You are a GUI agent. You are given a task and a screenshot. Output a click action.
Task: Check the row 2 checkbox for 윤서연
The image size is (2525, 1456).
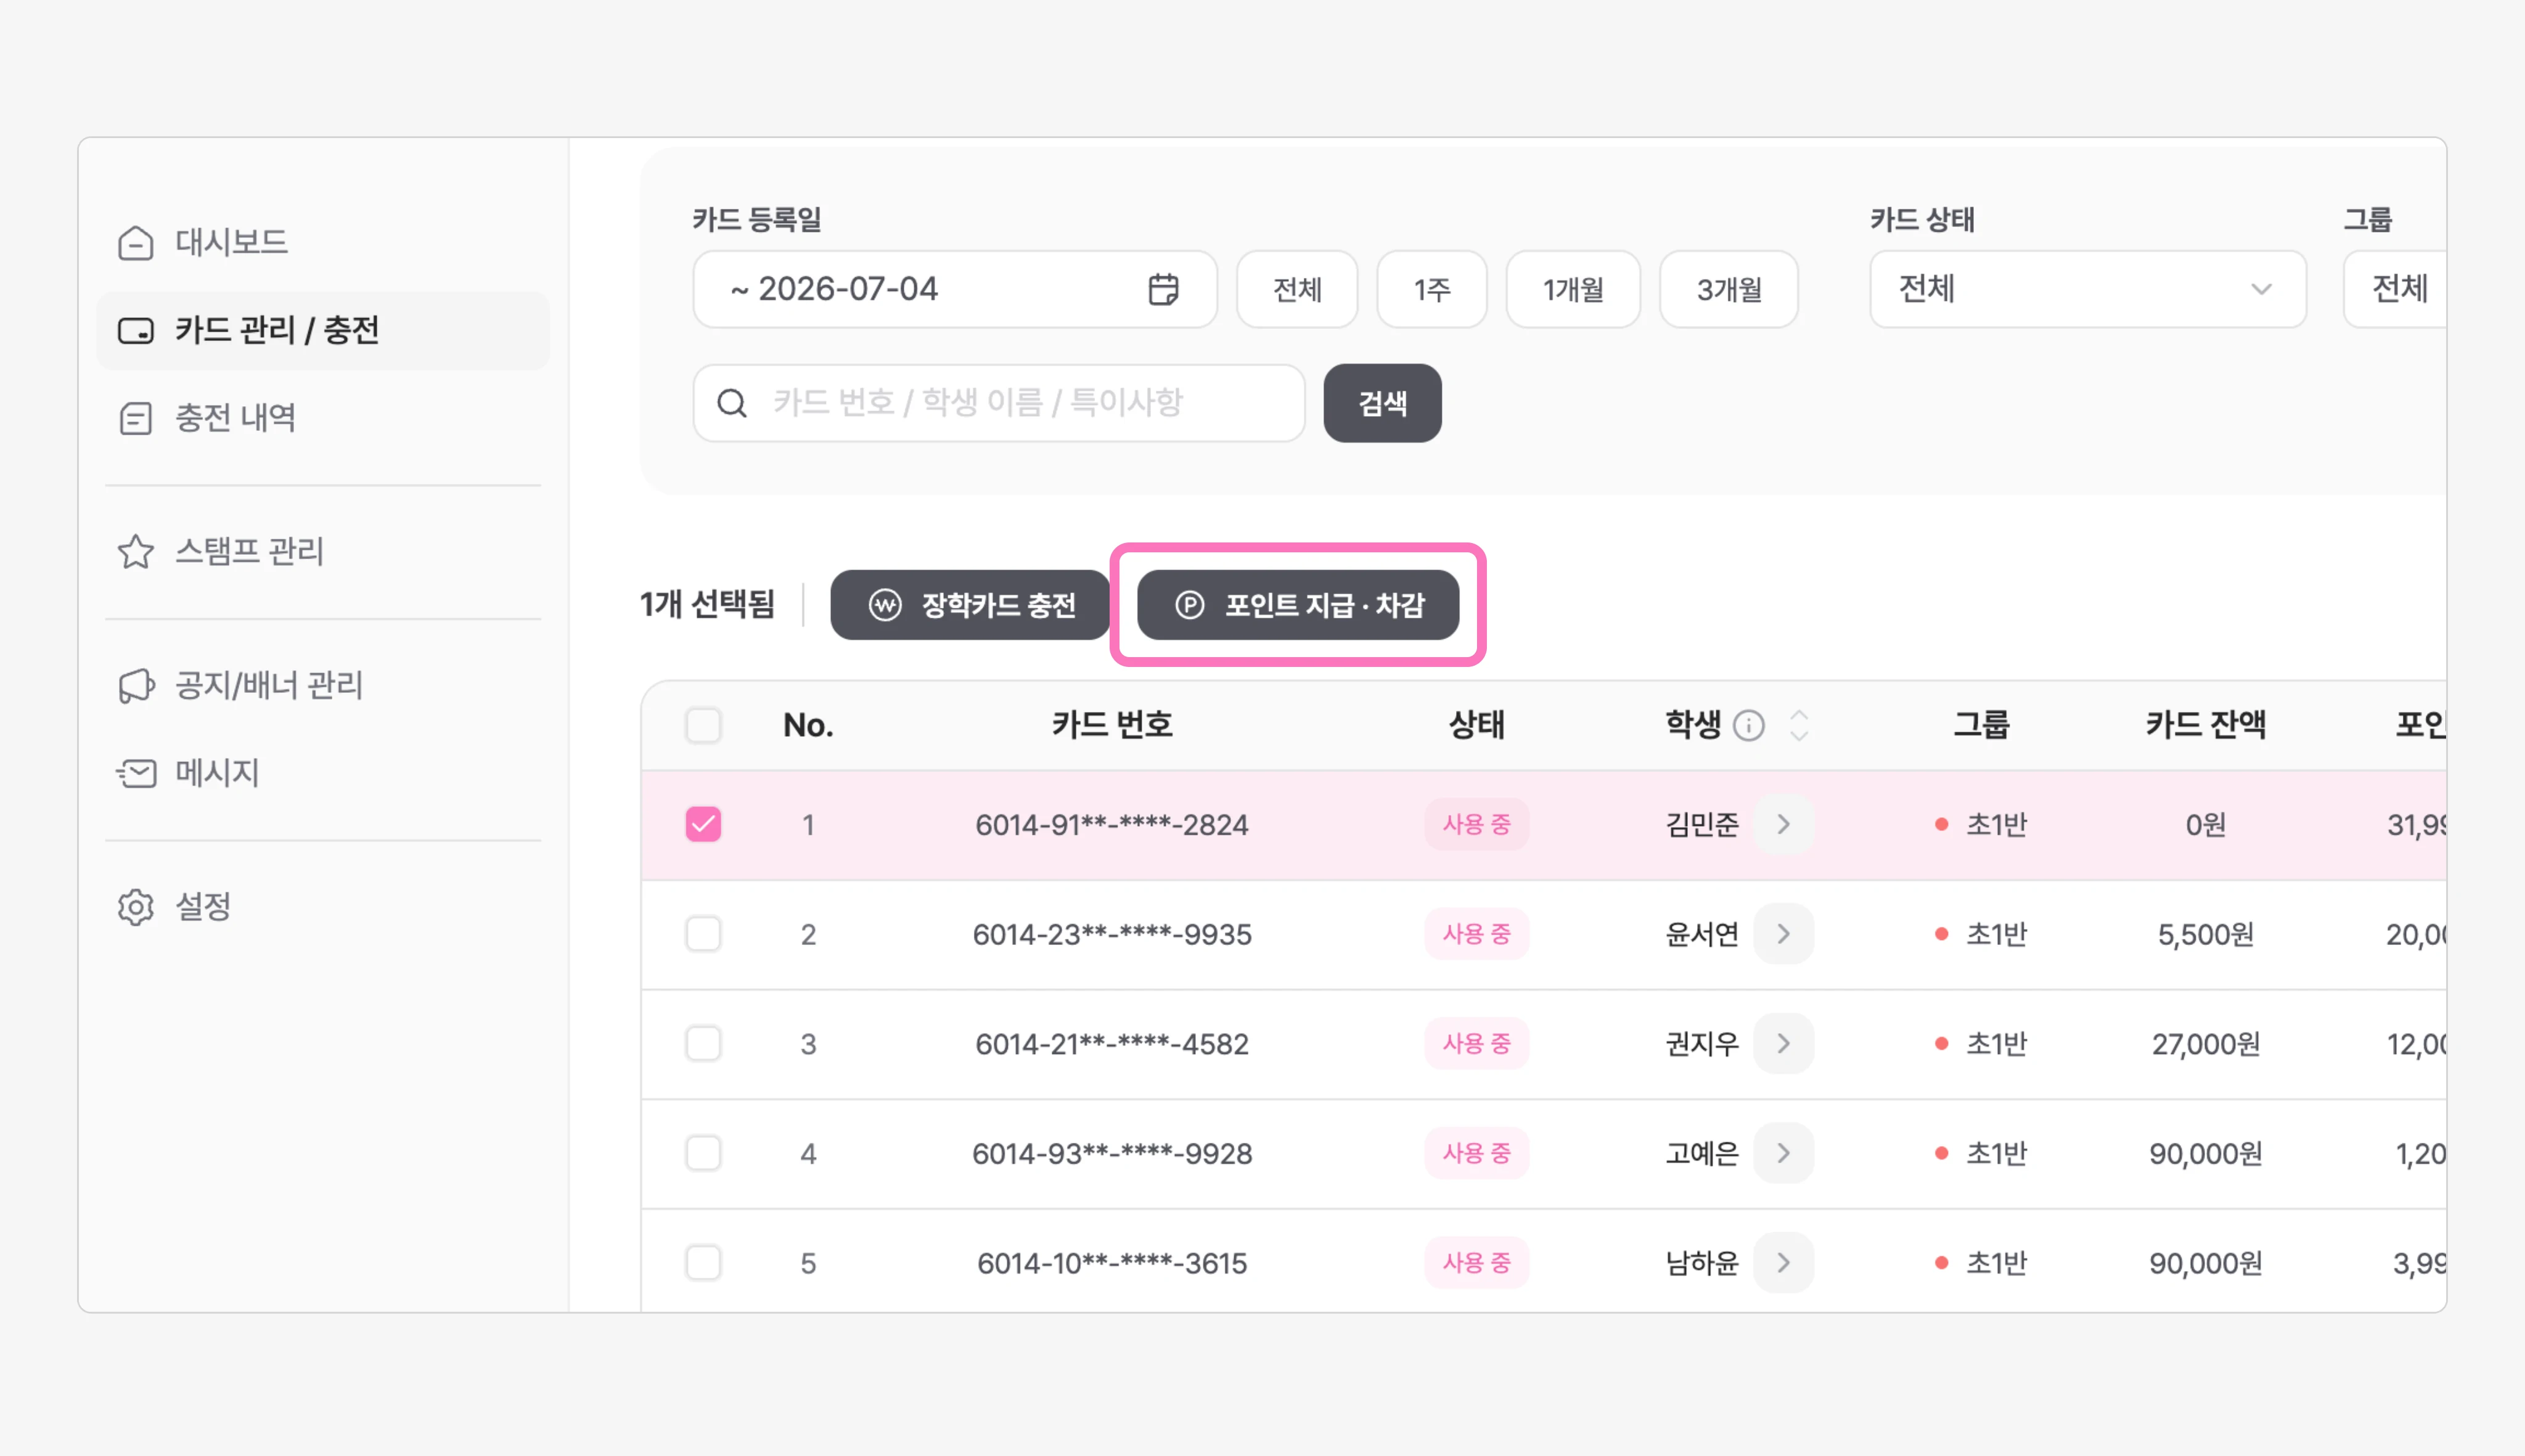[703, 934]
